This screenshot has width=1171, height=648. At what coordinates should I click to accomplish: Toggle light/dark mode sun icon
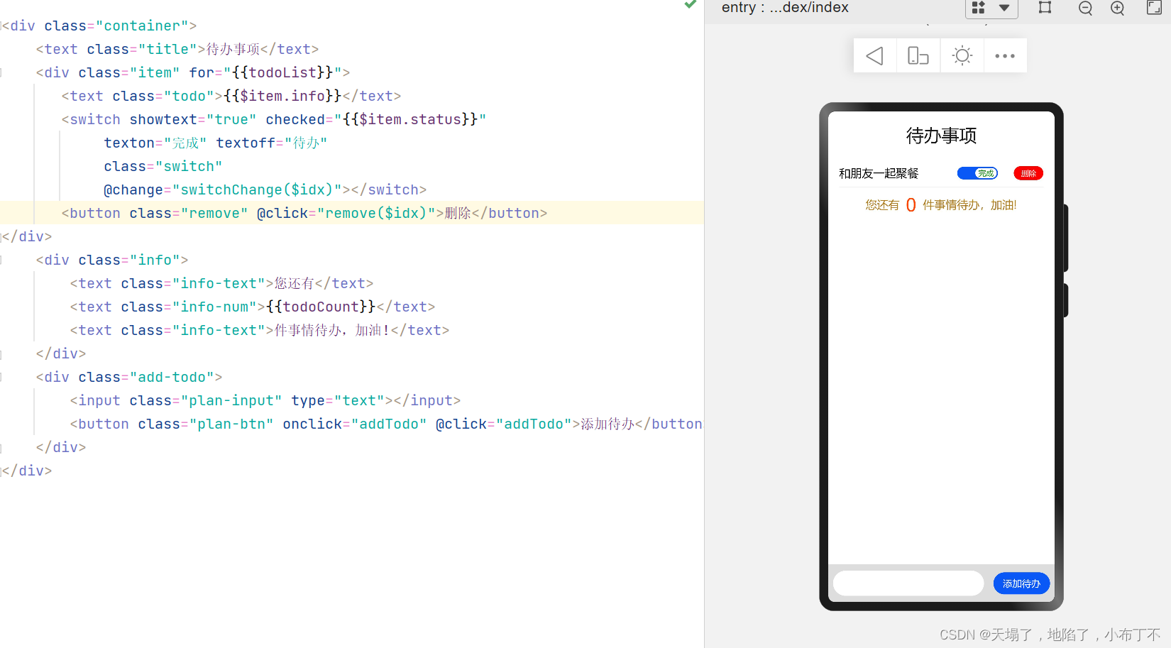click(x=962, y=56)
